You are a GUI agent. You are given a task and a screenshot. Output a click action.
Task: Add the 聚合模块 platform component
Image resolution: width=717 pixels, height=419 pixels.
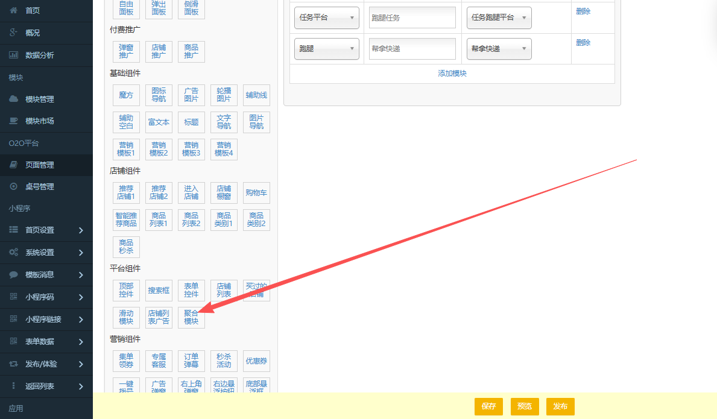click(191, 318)
